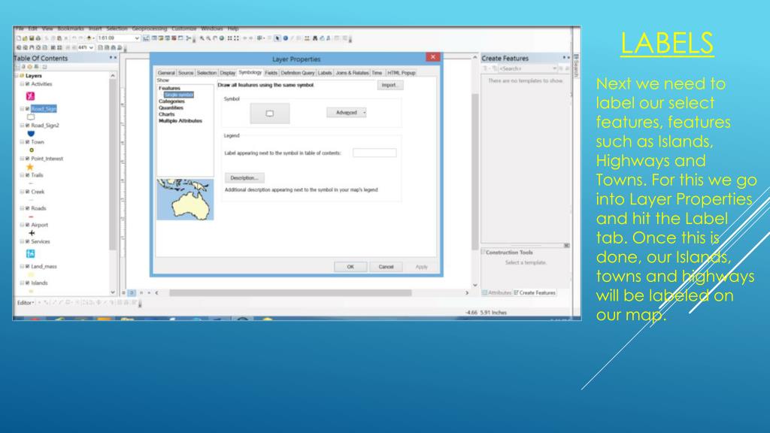Toggle Activities layer visibility checkbox
The width and height of the screenshot is (770, 433).
click(28, 84)
